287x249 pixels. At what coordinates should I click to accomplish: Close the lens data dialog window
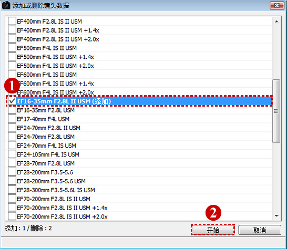click(276, 5)
